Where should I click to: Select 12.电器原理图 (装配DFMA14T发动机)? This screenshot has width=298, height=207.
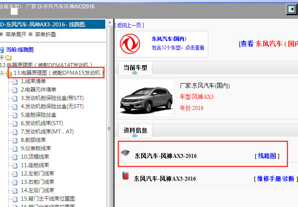tap(46, 65)
